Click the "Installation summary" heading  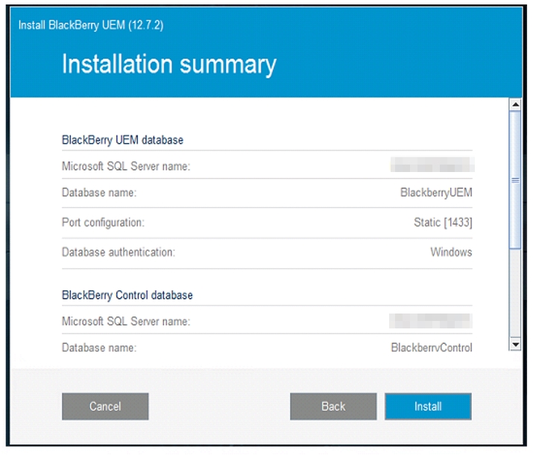(x=169, y=64)
